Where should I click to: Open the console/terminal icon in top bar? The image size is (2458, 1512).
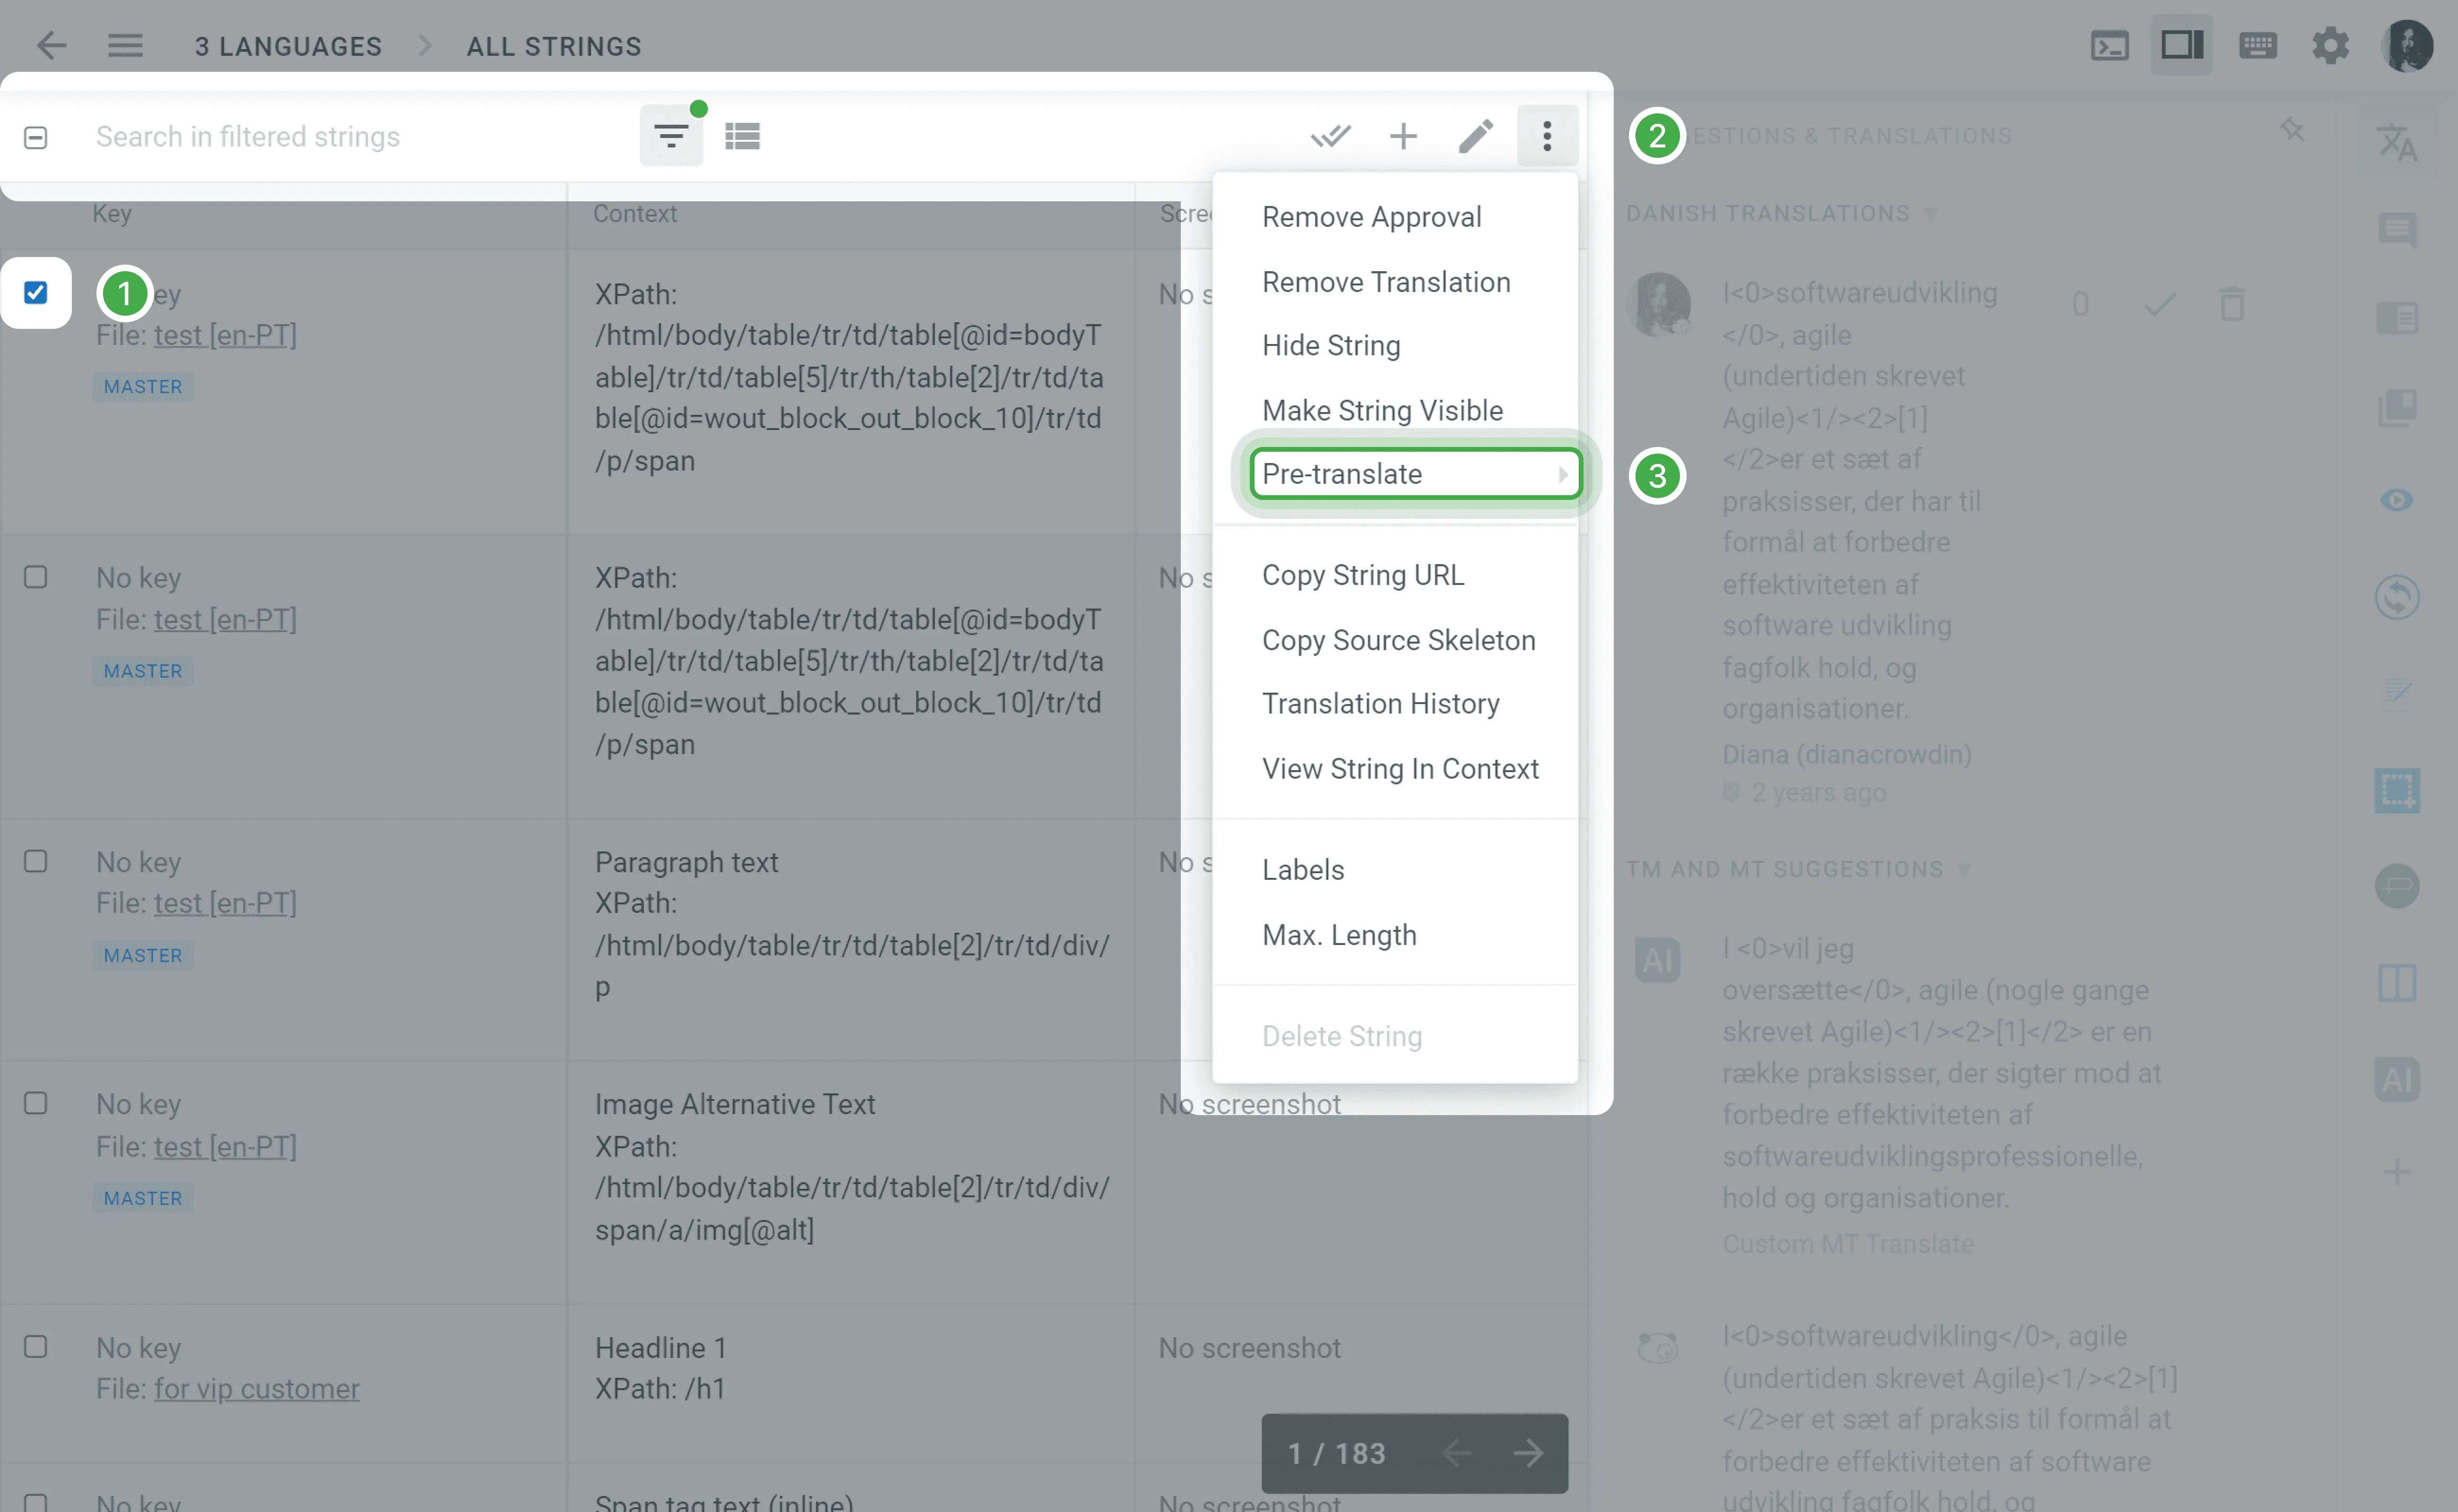(x=2110, y=45)
